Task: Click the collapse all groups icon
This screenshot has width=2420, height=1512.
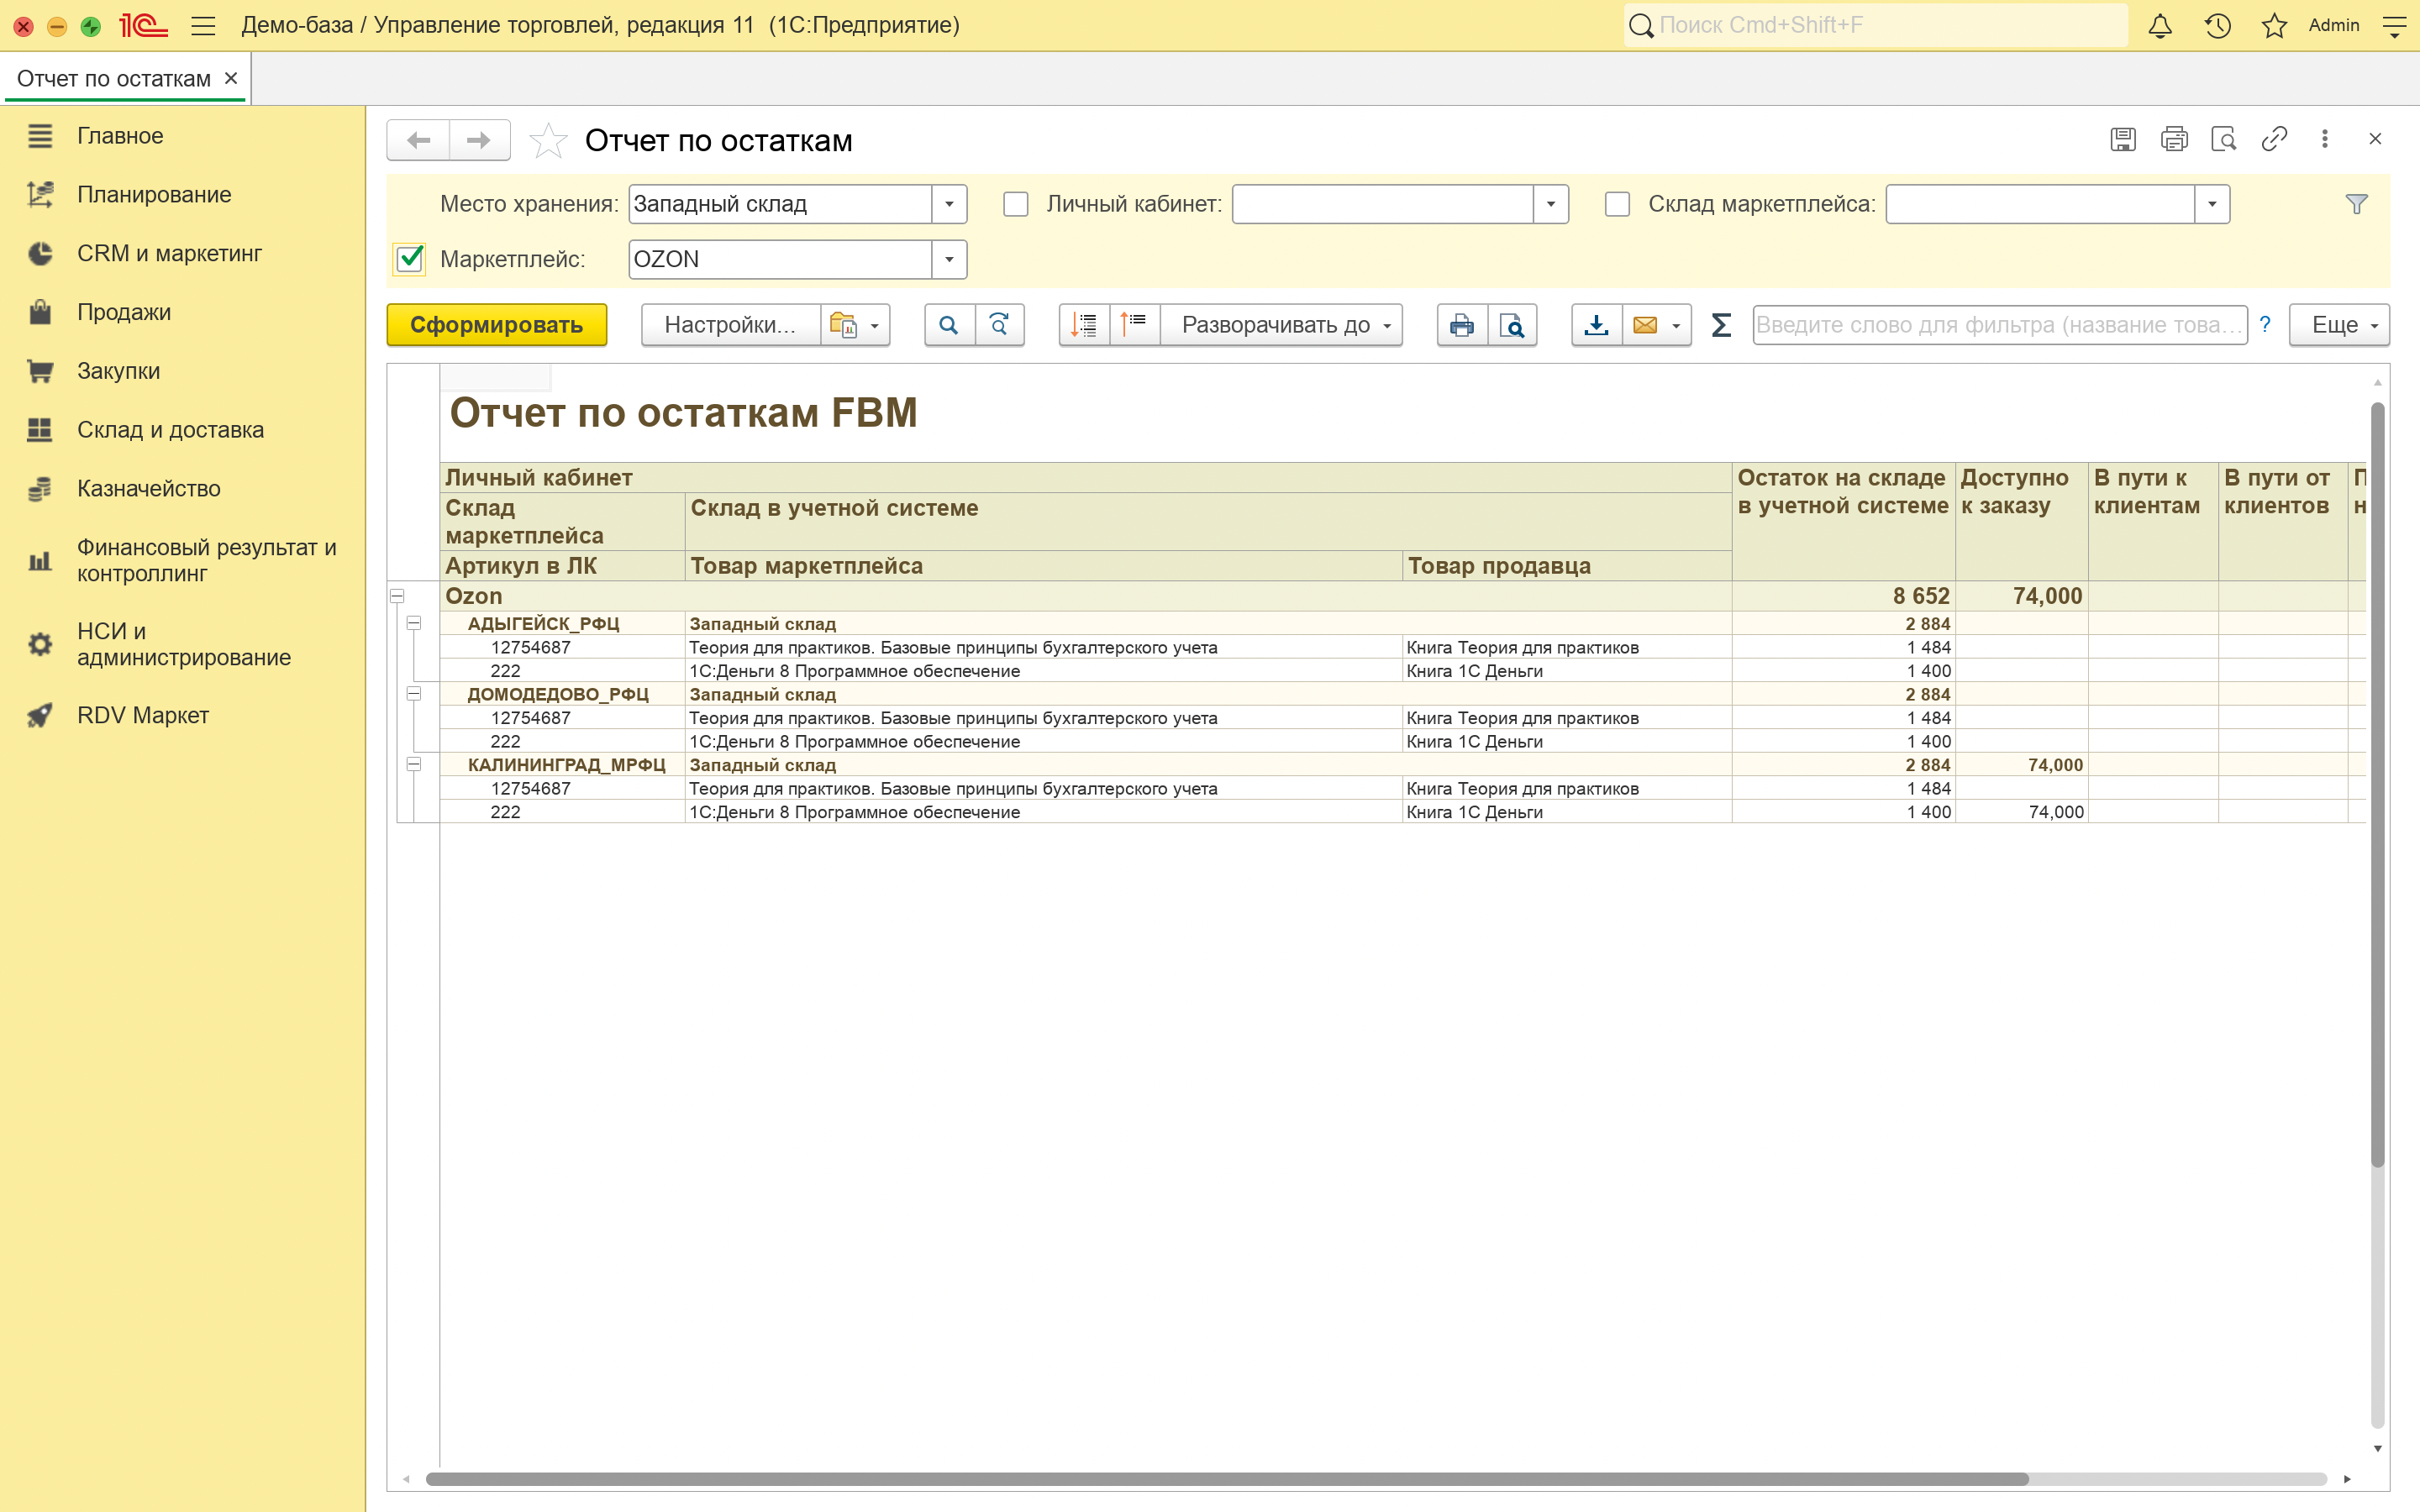Action: [1134, 325]
